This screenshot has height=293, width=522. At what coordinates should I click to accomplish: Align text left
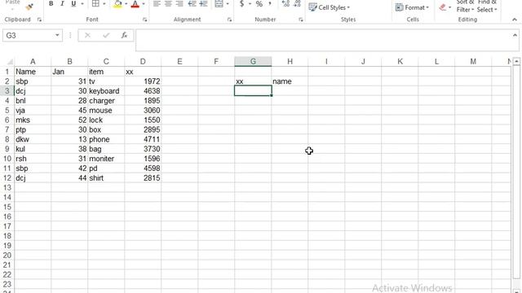[x=157, y=4]
